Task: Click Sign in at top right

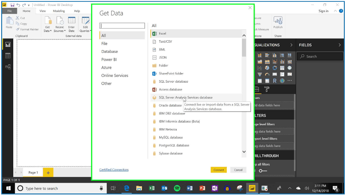Action: click(x=323, y=11)
